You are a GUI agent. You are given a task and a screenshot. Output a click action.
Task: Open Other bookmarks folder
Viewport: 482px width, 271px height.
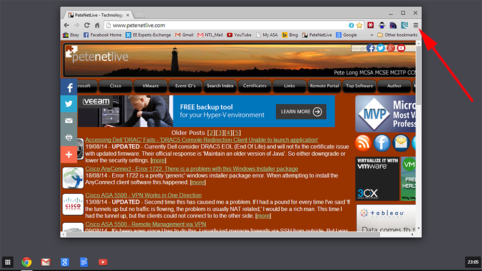(x=398, y=35)
